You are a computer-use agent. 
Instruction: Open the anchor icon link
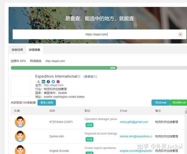click(38, 82)
